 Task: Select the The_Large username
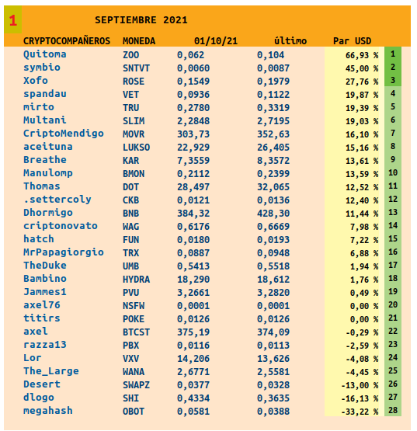tap(51, 370)
